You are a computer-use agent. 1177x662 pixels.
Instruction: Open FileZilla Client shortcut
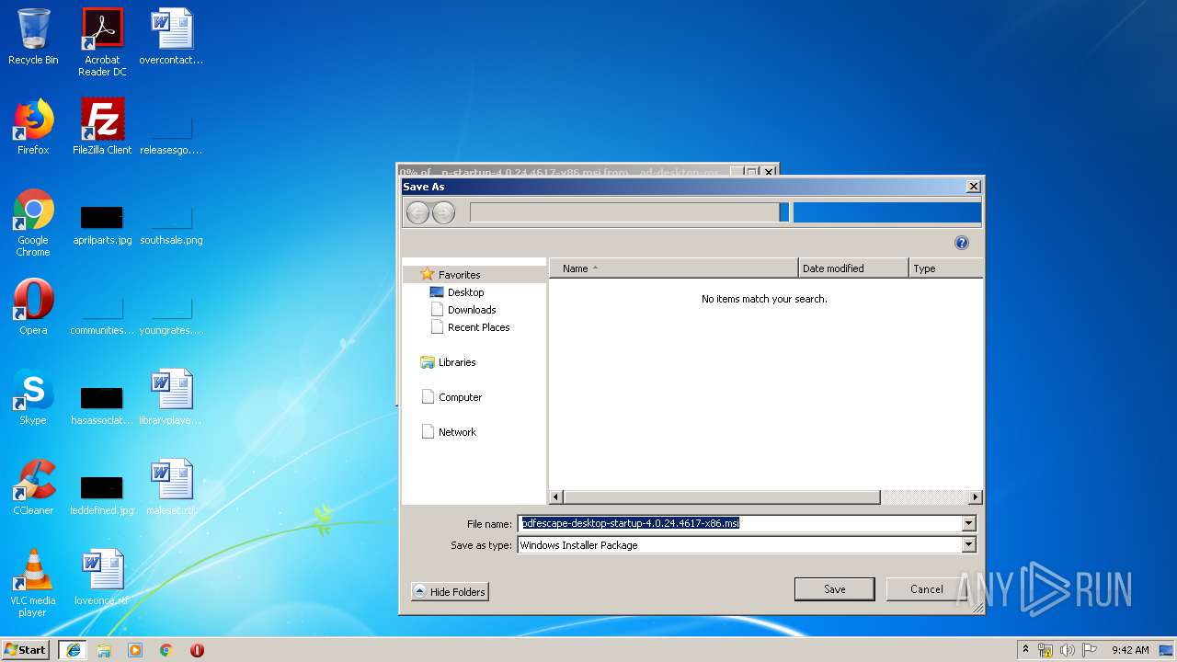point(102,127)
